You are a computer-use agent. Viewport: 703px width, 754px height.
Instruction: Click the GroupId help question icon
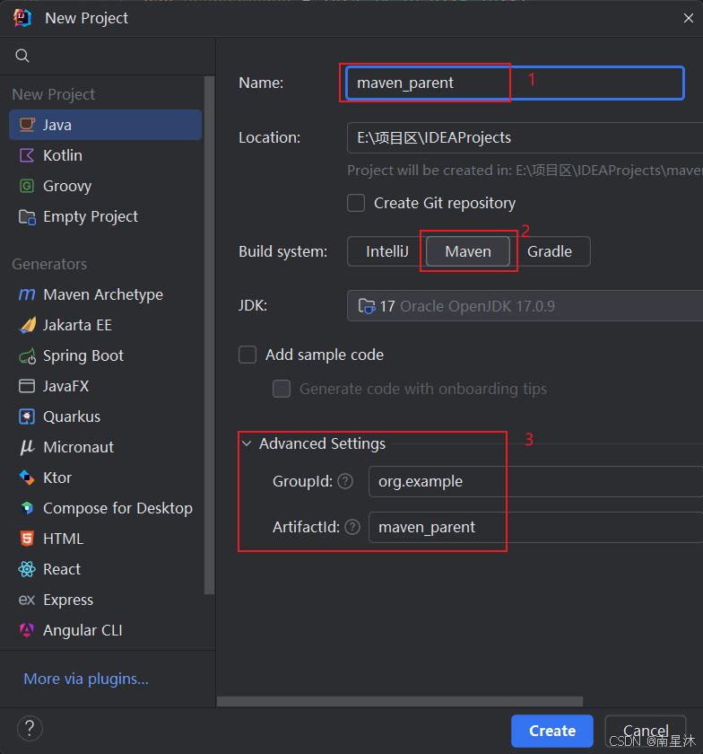[345, 481]
